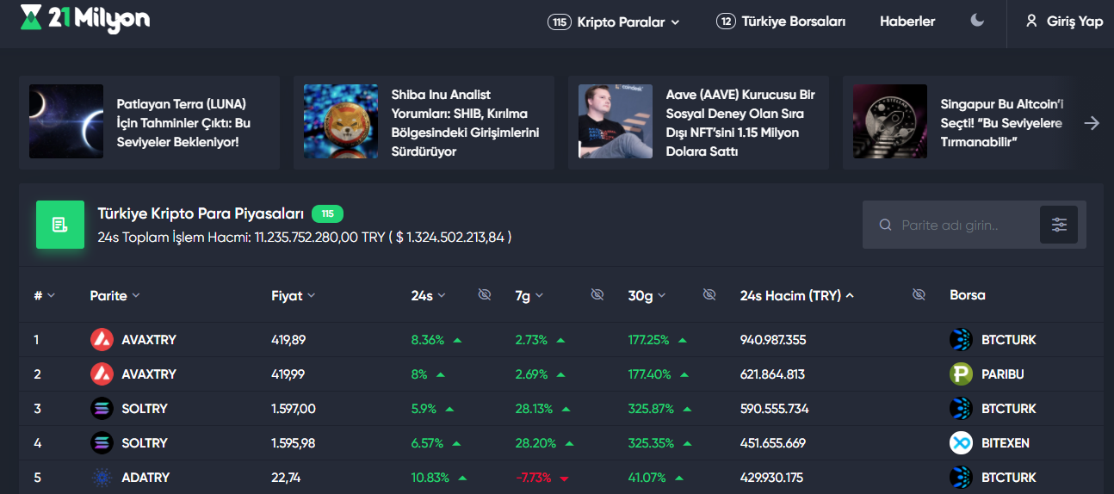1114x494 pixels.
Task: Click the 21 Milyon logo
Action: (84, 19)
